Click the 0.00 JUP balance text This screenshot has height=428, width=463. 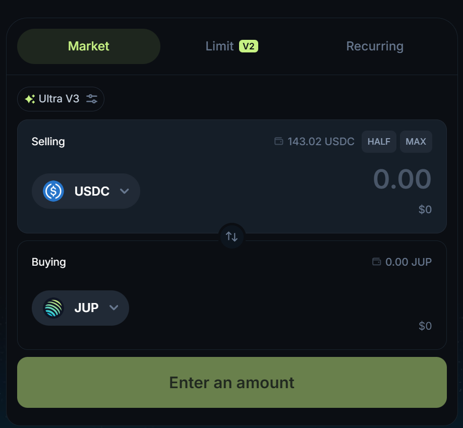click(409, 262)
